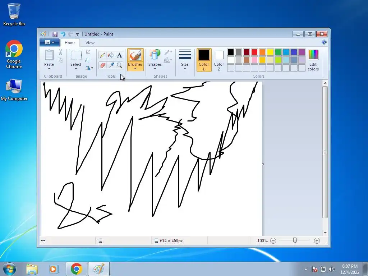
Task: Activate the Color 1 foreground button
Action: [x=204, y=60]
